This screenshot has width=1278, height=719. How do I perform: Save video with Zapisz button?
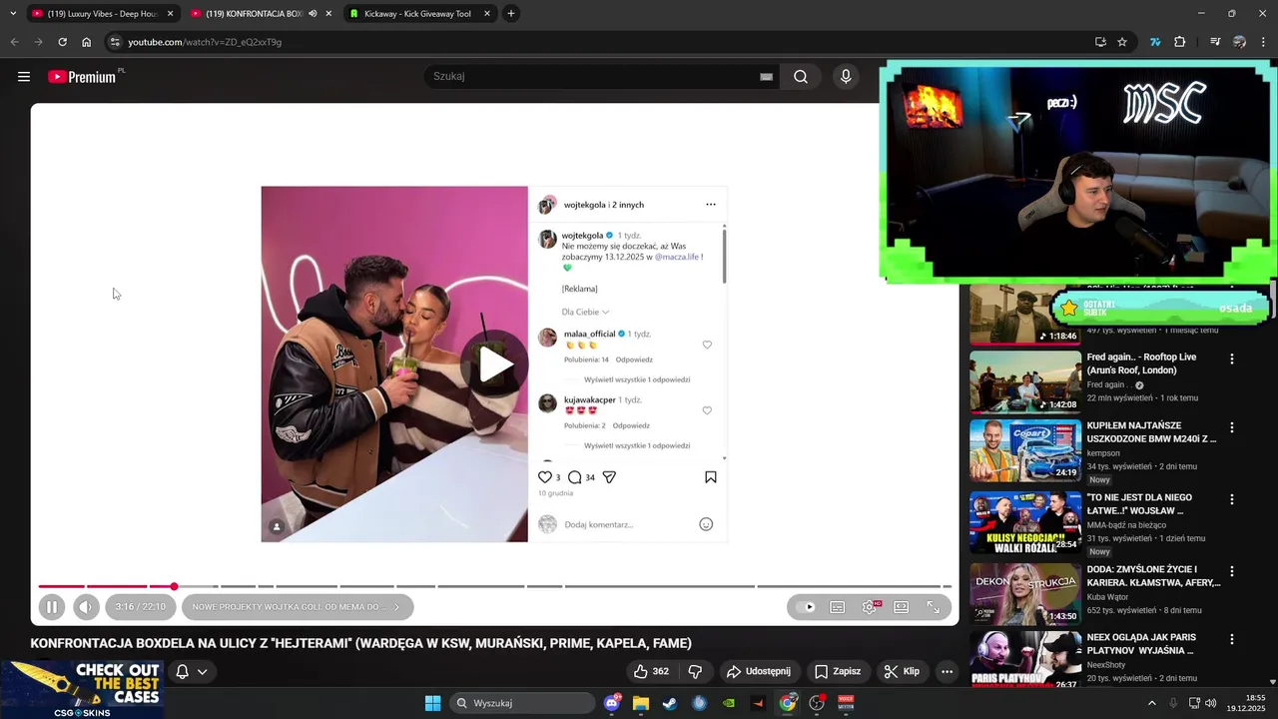[838, 672]
